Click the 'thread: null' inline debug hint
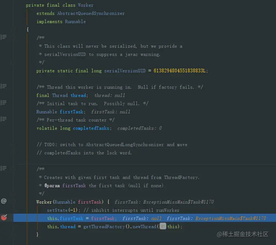 [109, 95]
